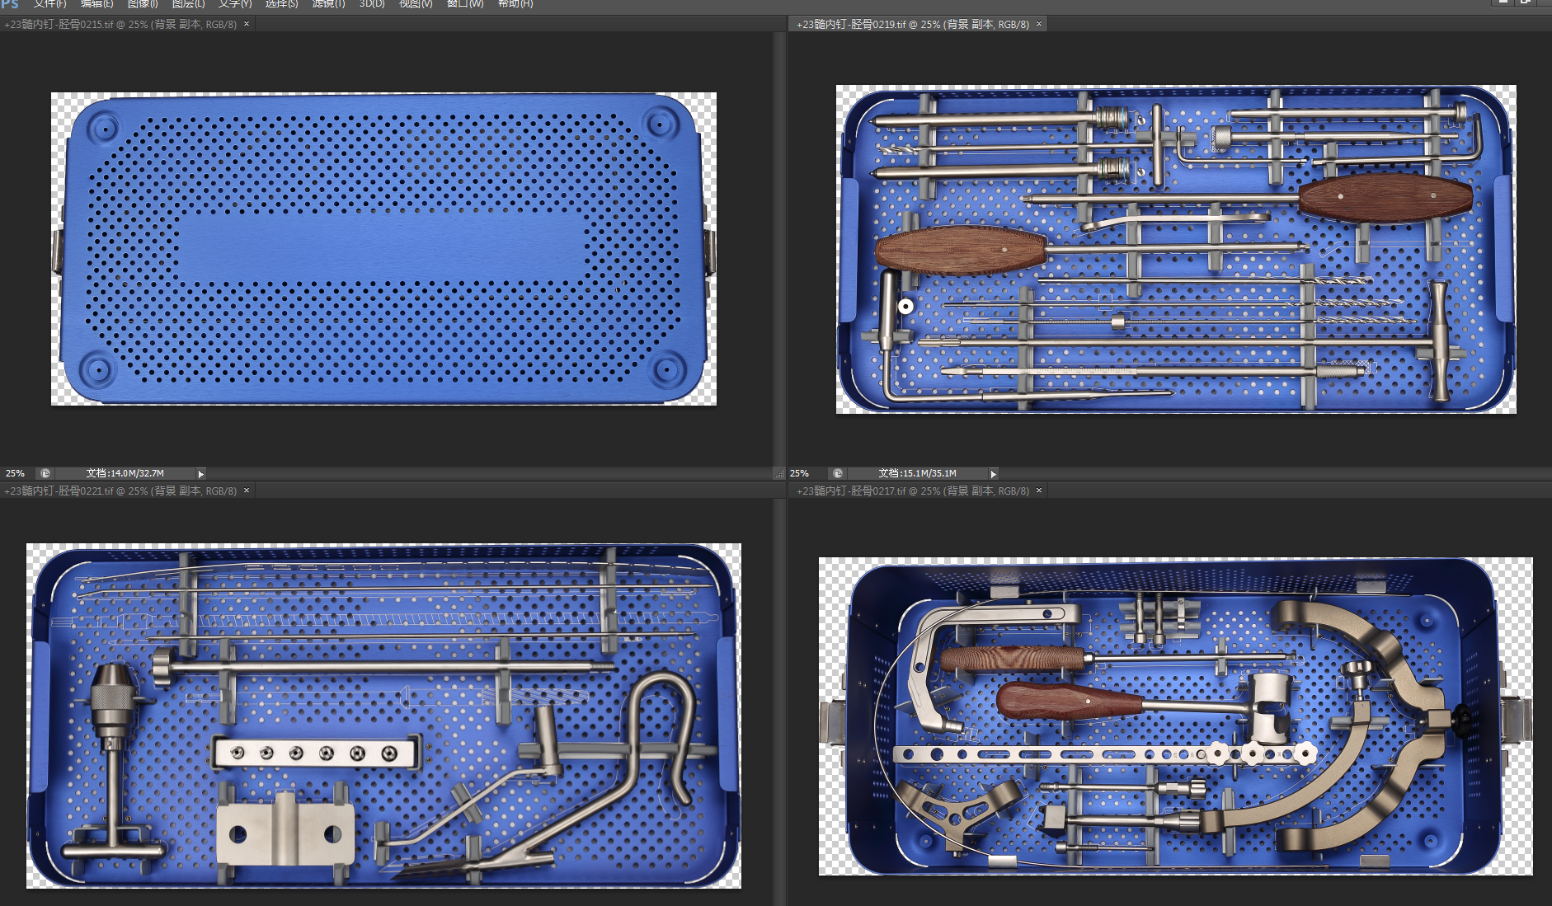1552x906 pixels.
Task: Open the 帮助(H) menu
Action: pos(515,3)
